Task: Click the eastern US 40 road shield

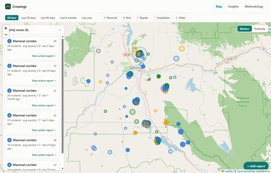Action: (x=230, y=59)
